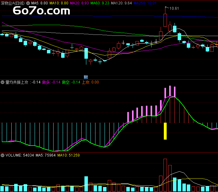The image size is (218, 192).
Task: Click the MA60: 9.23 label
Action: [x=100, y=3]
